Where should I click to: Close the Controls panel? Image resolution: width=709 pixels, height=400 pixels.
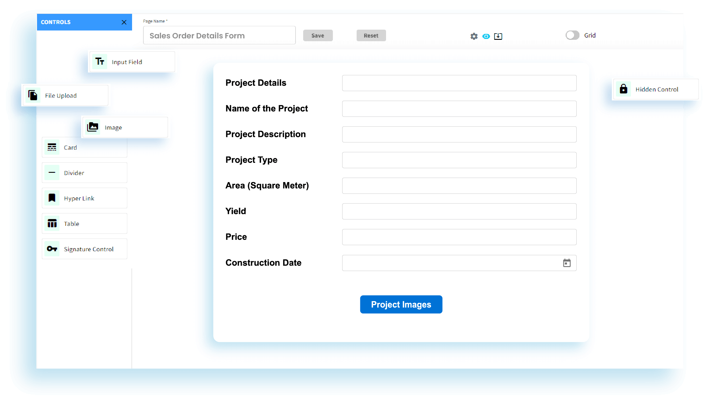pyautogui.click(x=124, y=22)
